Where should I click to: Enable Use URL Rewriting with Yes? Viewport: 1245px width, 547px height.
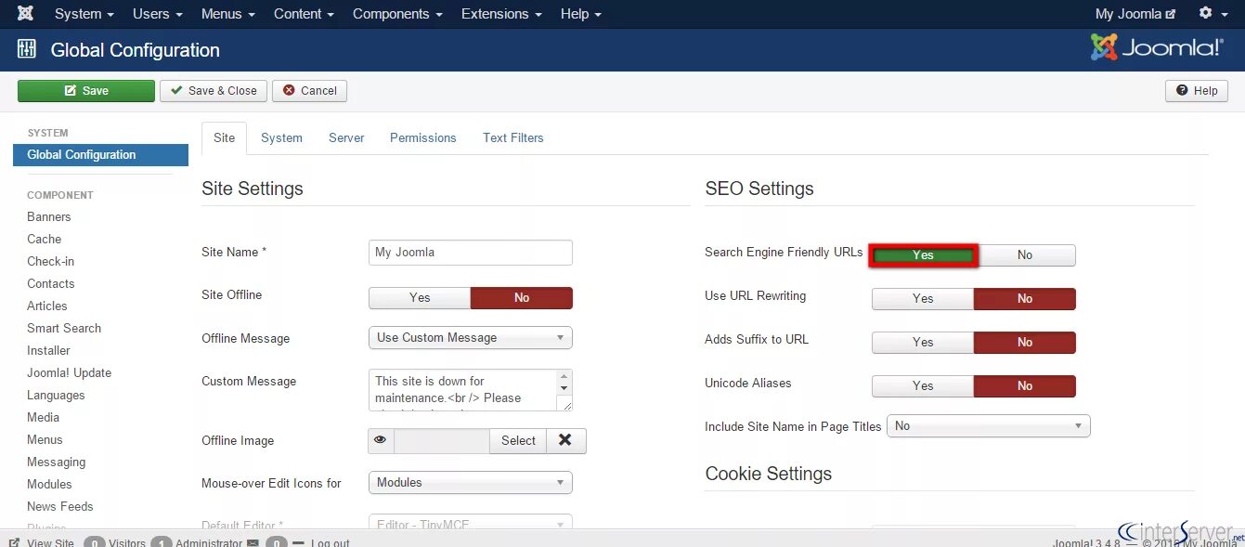922,299
